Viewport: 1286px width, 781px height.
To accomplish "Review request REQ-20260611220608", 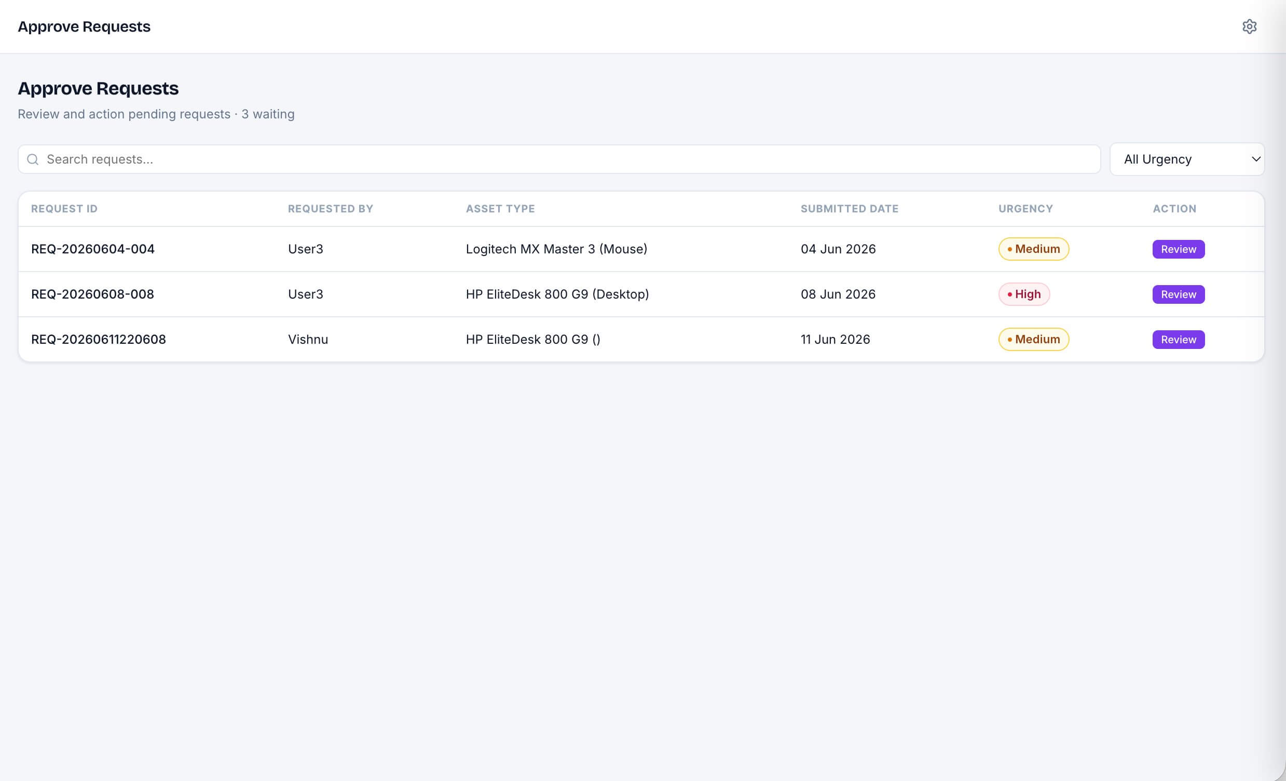I will pyautogui.click(x=1178, y=339).
